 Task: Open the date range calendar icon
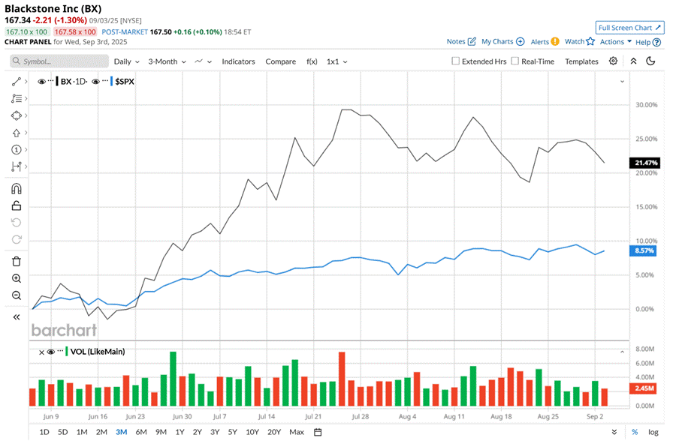(318, 432)
